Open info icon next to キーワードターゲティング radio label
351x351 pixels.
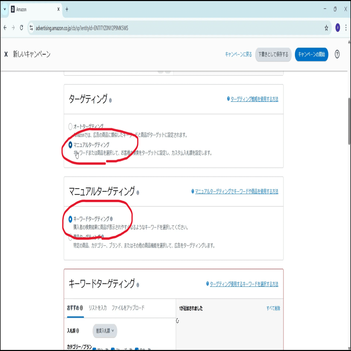pyautogui.click(x=111, y=219)
